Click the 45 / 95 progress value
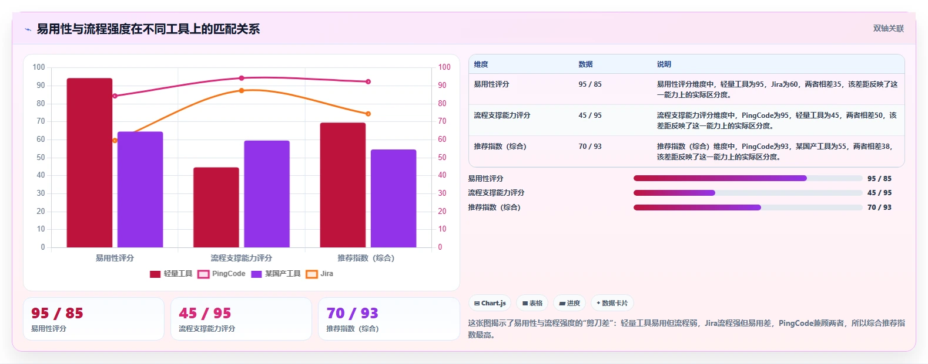This screenshot has height=364, width=928. point(879,193)
